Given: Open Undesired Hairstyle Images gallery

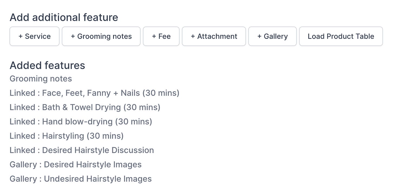Looking at the screenshot, I should click(x=81, y=179).
